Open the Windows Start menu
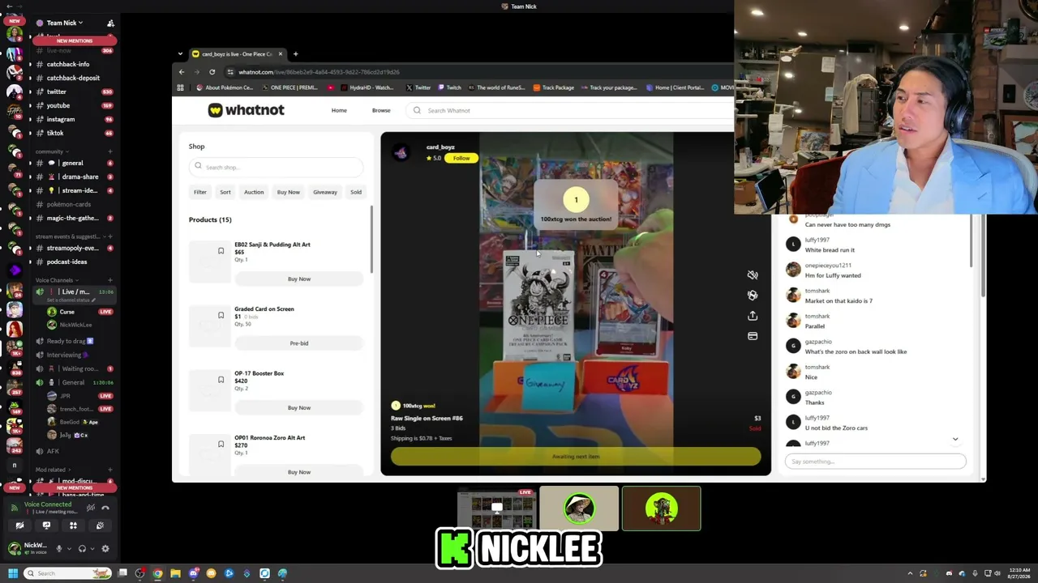 (12, 573)
